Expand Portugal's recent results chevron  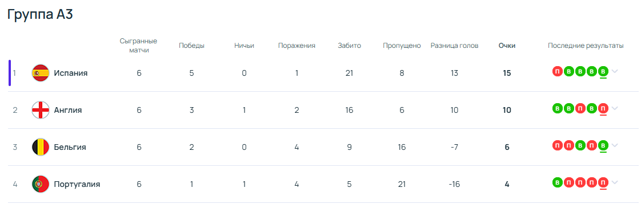(x=615, y=183)
